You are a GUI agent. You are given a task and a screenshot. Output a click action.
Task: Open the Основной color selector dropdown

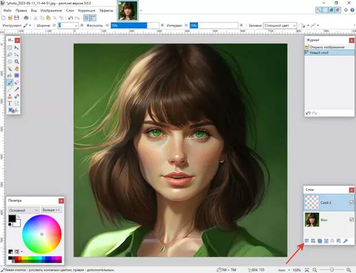point(24,210)
